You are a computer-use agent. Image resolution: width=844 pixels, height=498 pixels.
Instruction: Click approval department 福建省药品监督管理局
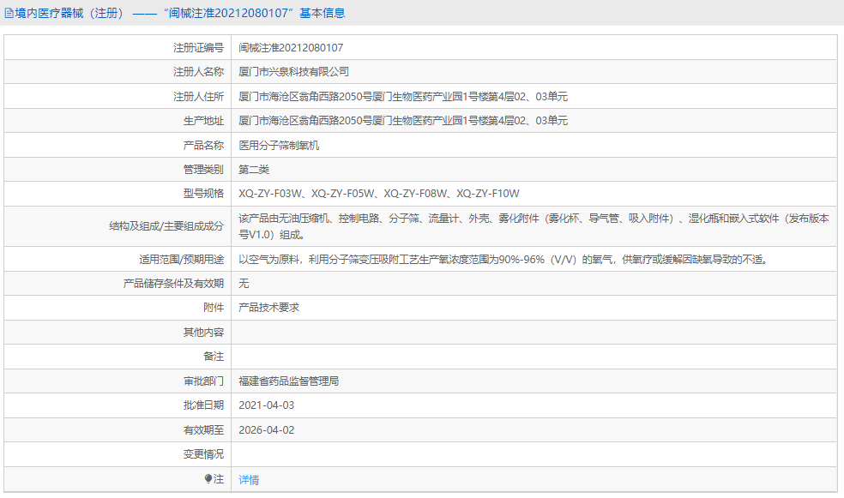point(288,381)
